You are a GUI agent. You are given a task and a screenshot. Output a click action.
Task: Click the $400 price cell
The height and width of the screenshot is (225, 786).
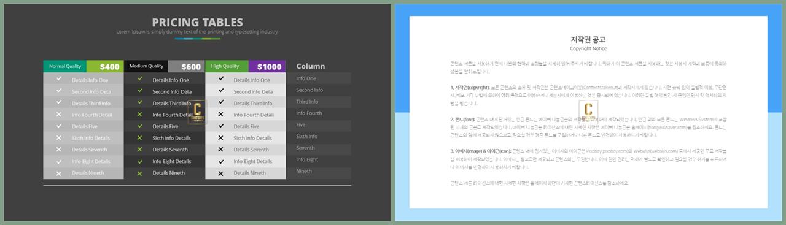click(105, 67)
